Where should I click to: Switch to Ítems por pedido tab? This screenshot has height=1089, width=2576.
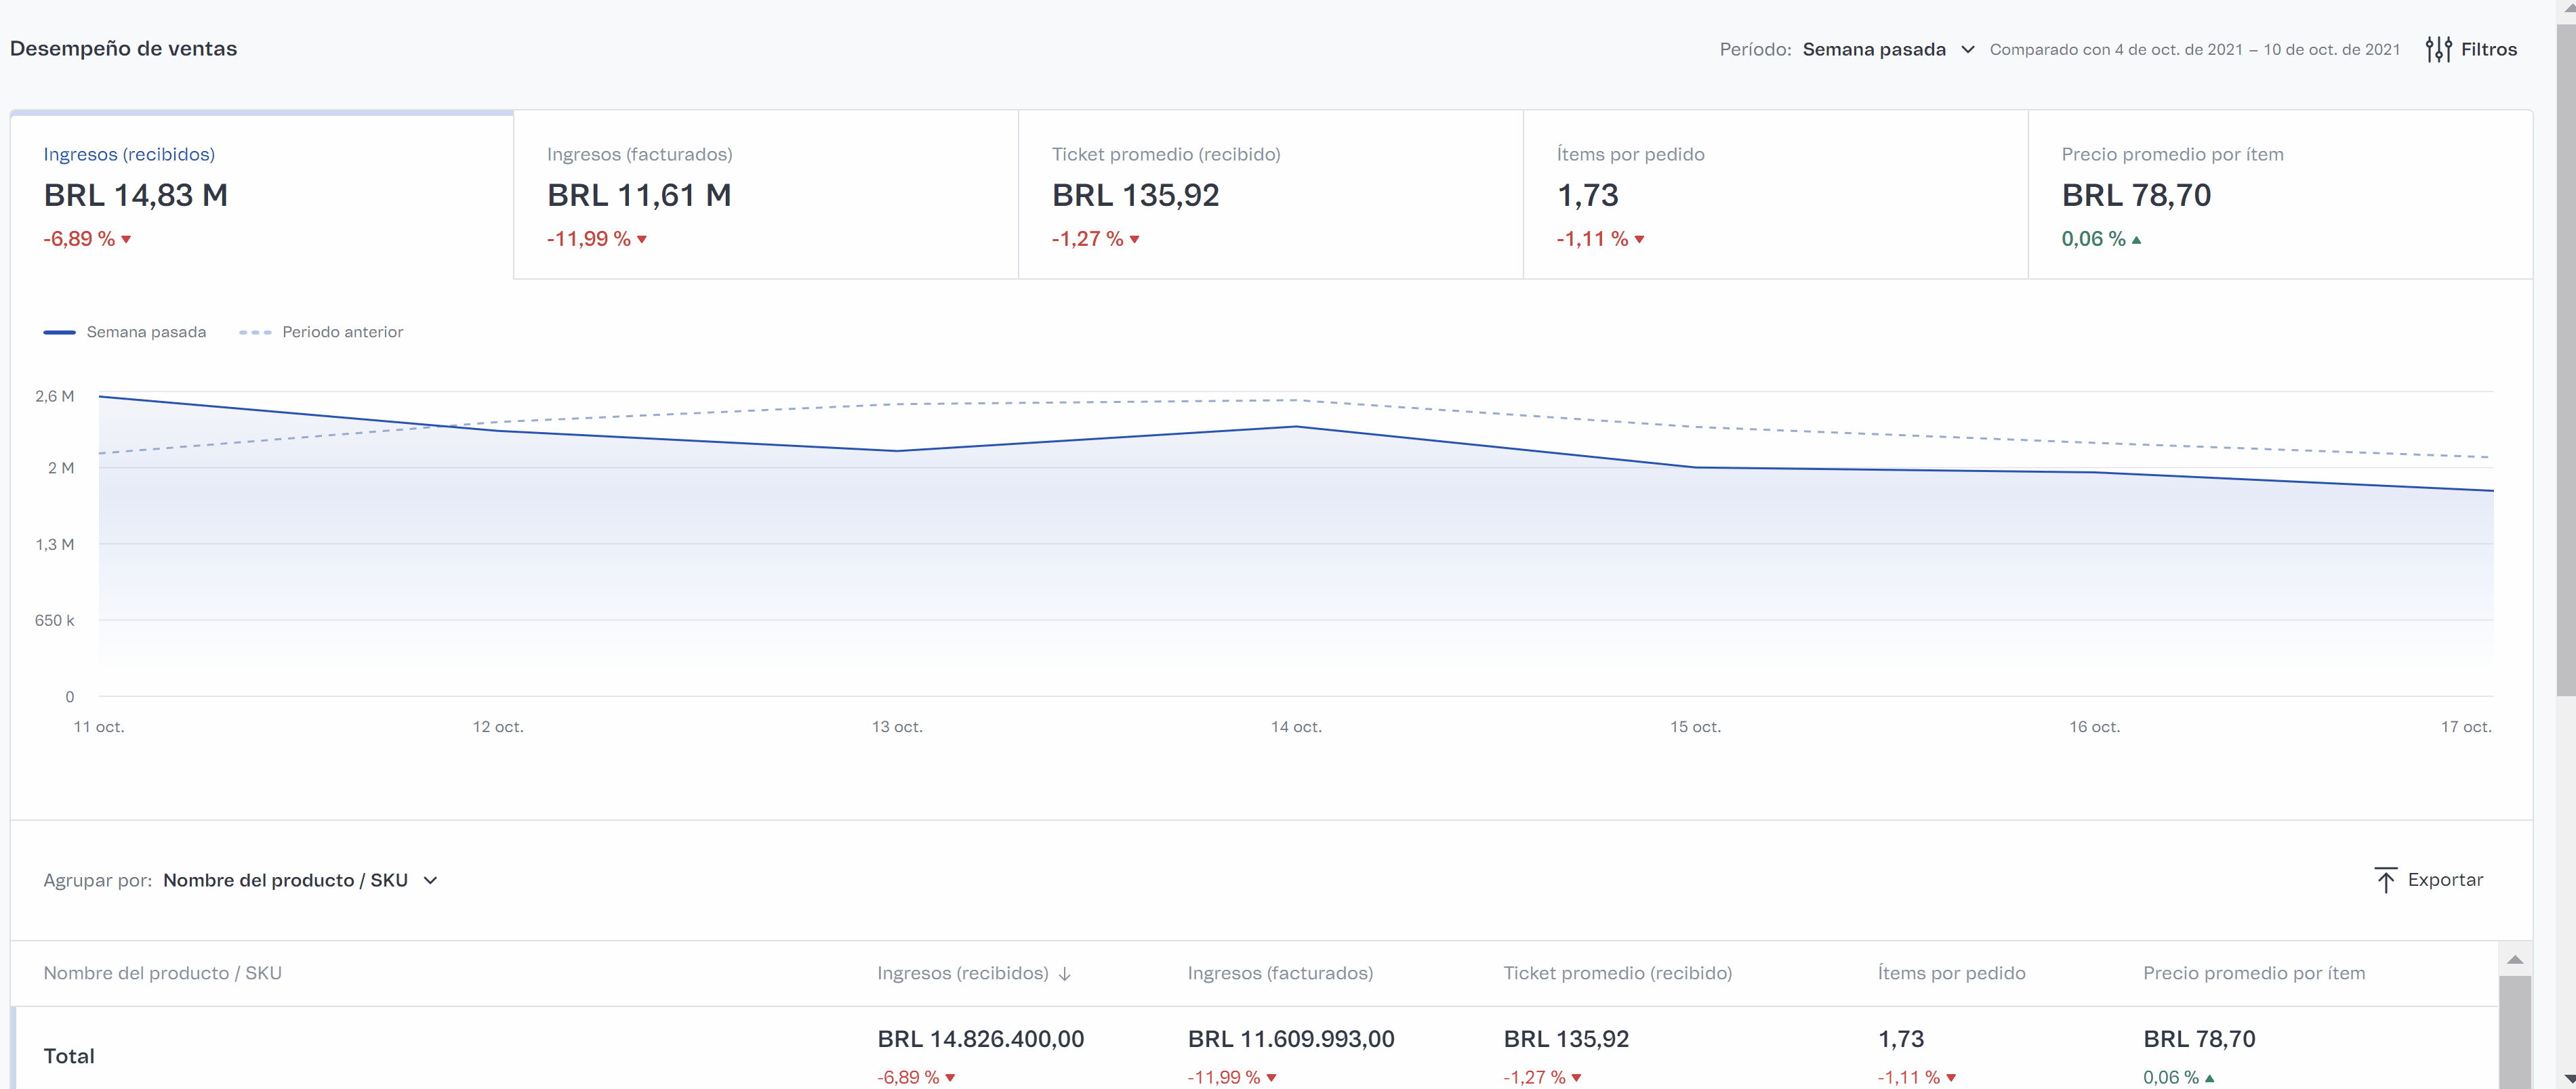pos(1775,195)
